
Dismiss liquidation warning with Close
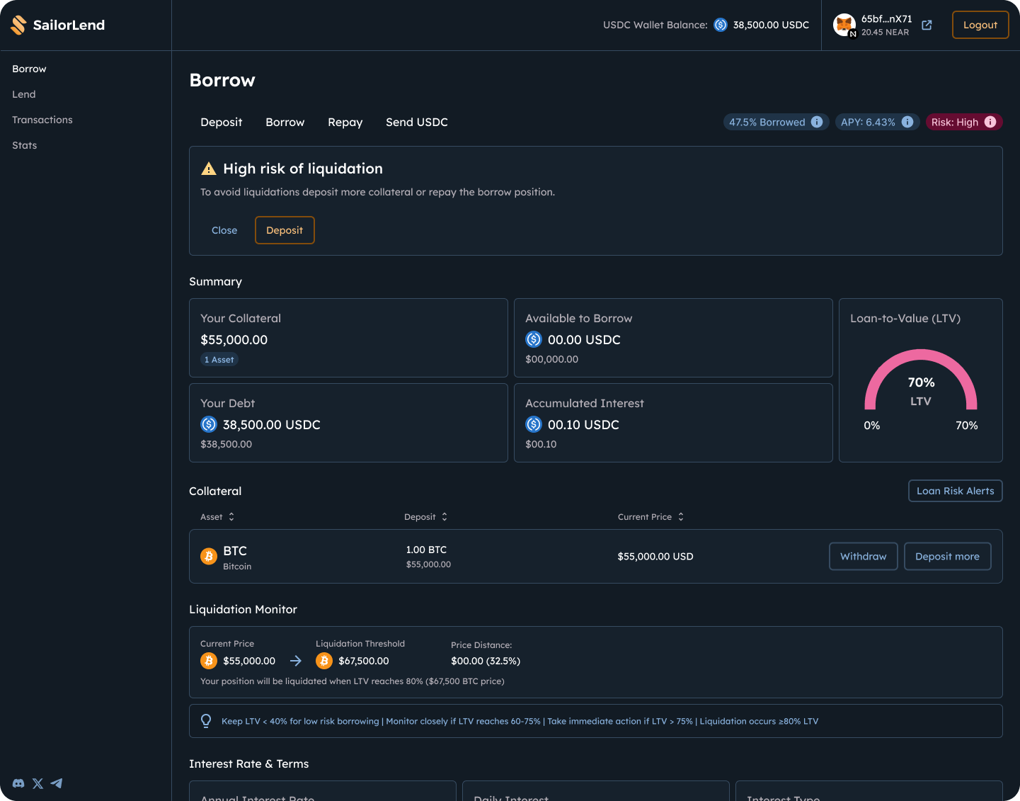coord(224,230)
